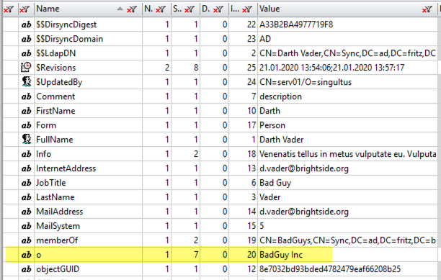Click the Revisions timestamps value

pyautogui.click(x=332, y=68)
